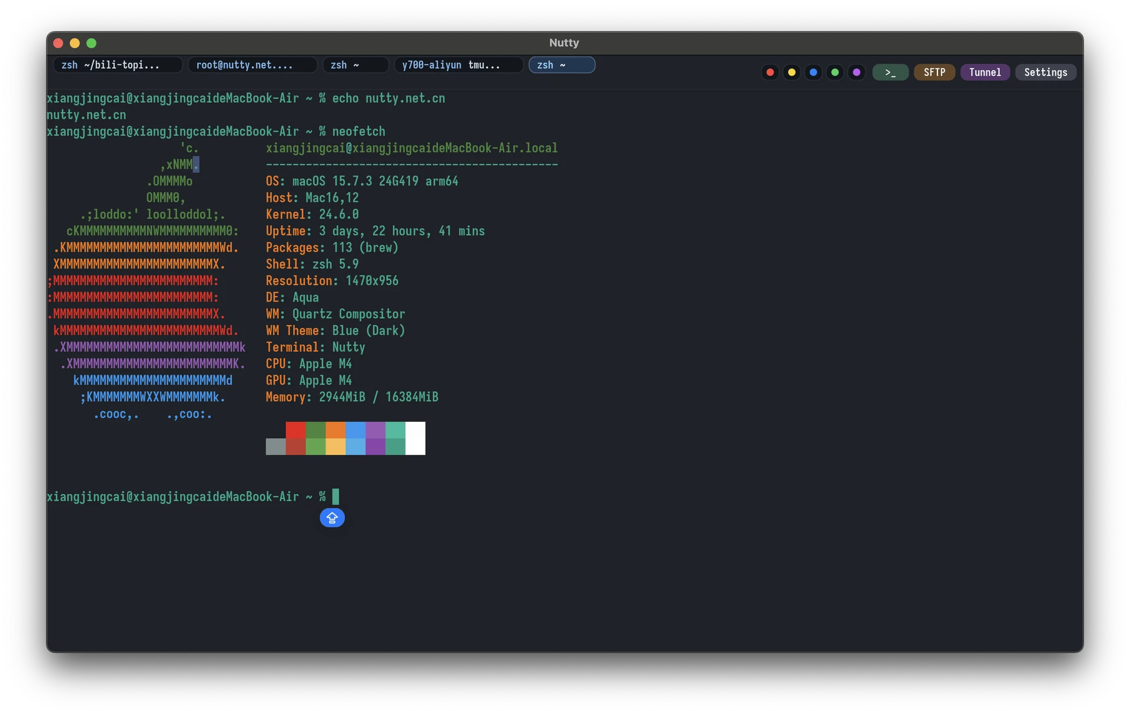1130x714 pixels.
Task: Click the 'Resolution: 1470x956' line
Action: pos(332,281)
